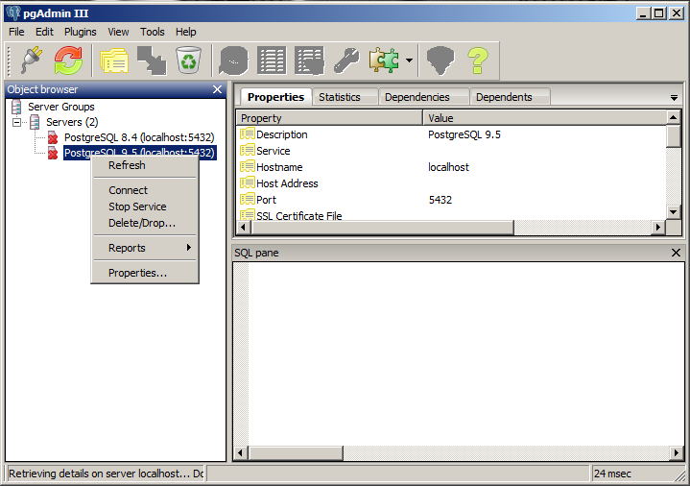Screen dimensions: 690x486
Task: Open the maintenance wrench toolbar icon
Action: (x=346, y=61)
